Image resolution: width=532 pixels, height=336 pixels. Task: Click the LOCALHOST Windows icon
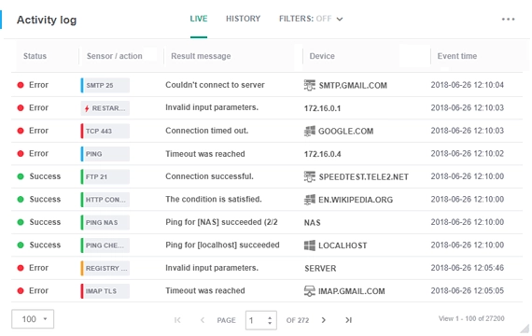coord(310,245)
